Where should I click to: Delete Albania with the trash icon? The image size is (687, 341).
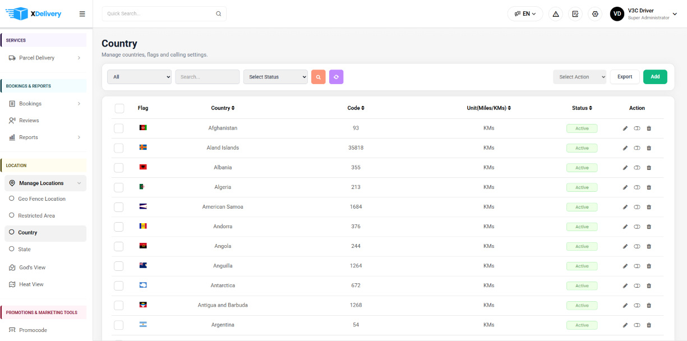(649, 168)
